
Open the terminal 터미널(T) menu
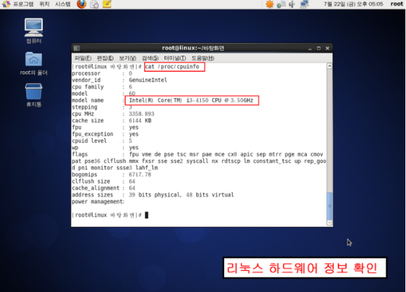[x=175, y=58]
